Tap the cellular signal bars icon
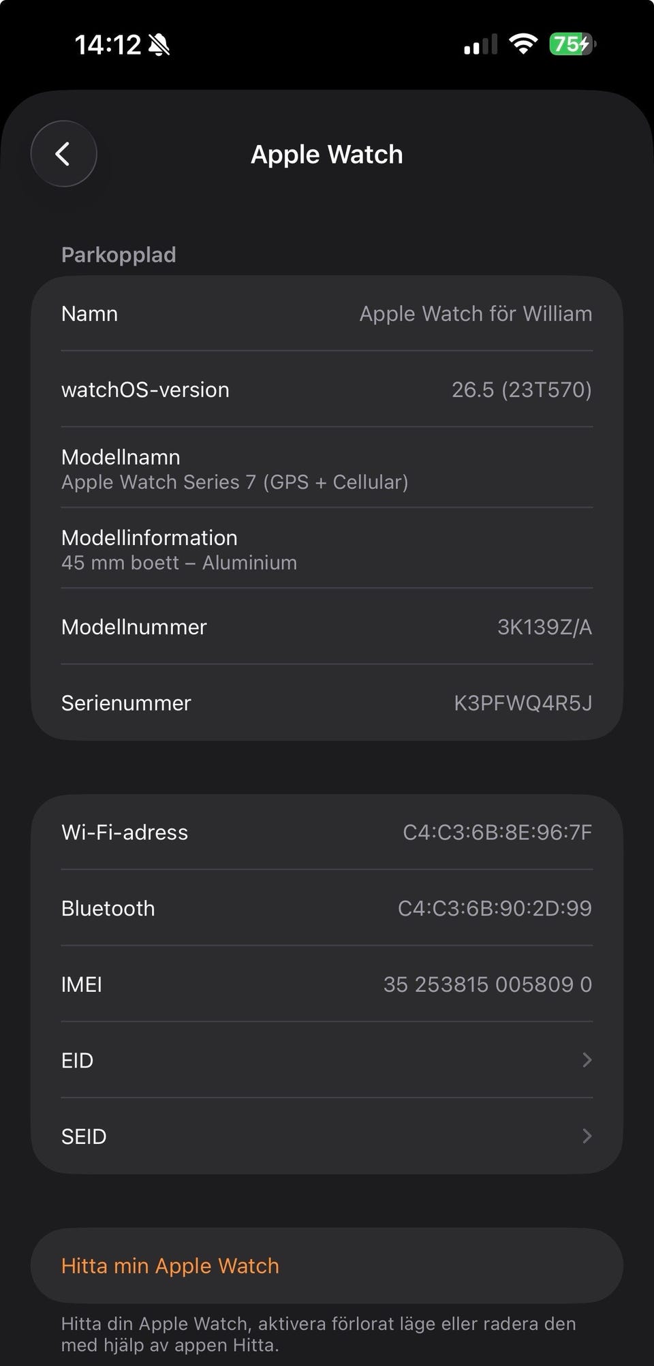Image resolution: width=654 pixels, height=1366 pixels. point(481,45)
